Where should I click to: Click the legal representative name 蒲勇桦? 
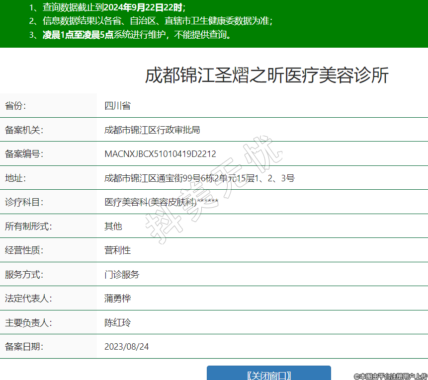point(117,299)
